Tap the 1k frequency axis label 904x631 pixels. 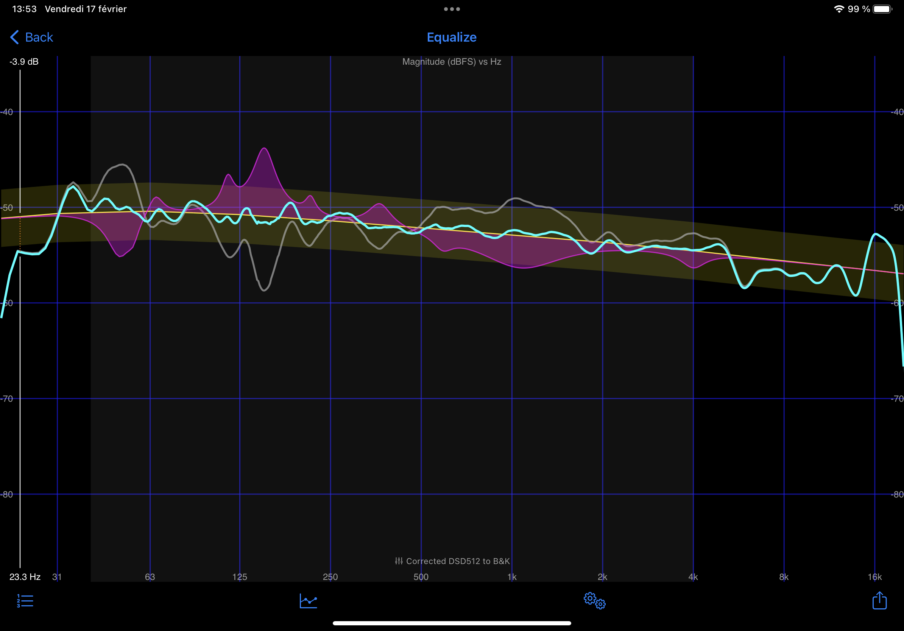pyautogui.click(x=512, y=577)
